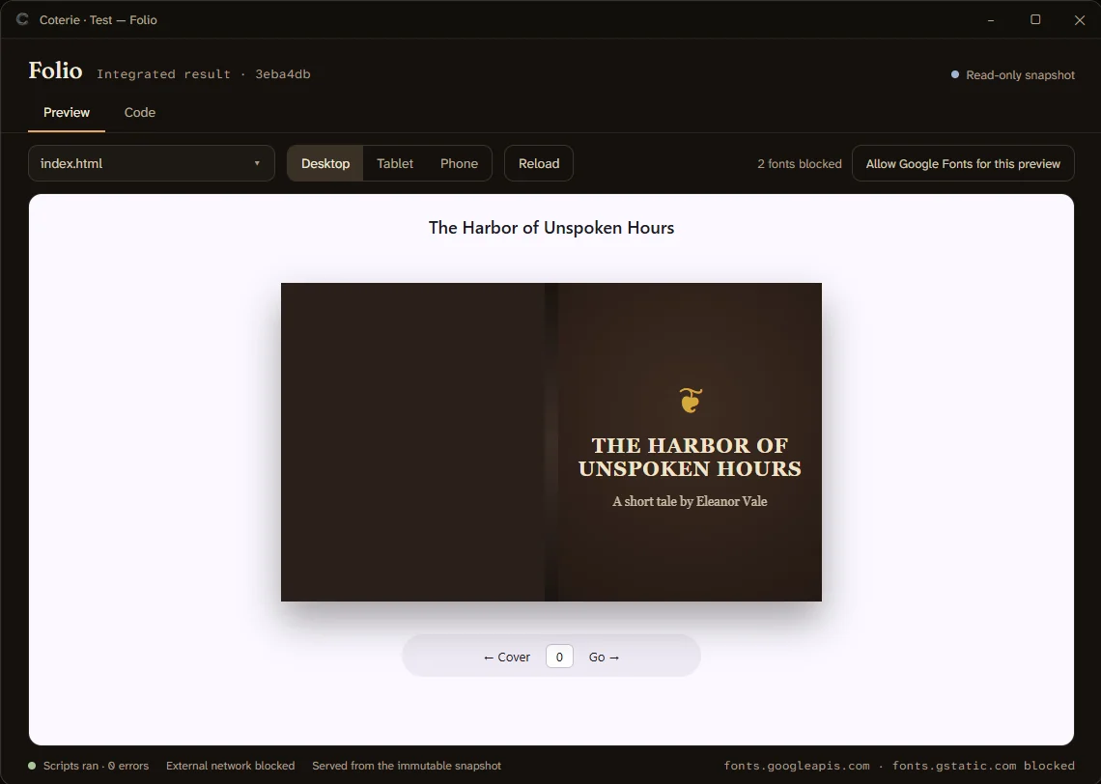Open the index.html file dropdown
1101x784 pixels.
pyautogui.click(x=152, y=163)
